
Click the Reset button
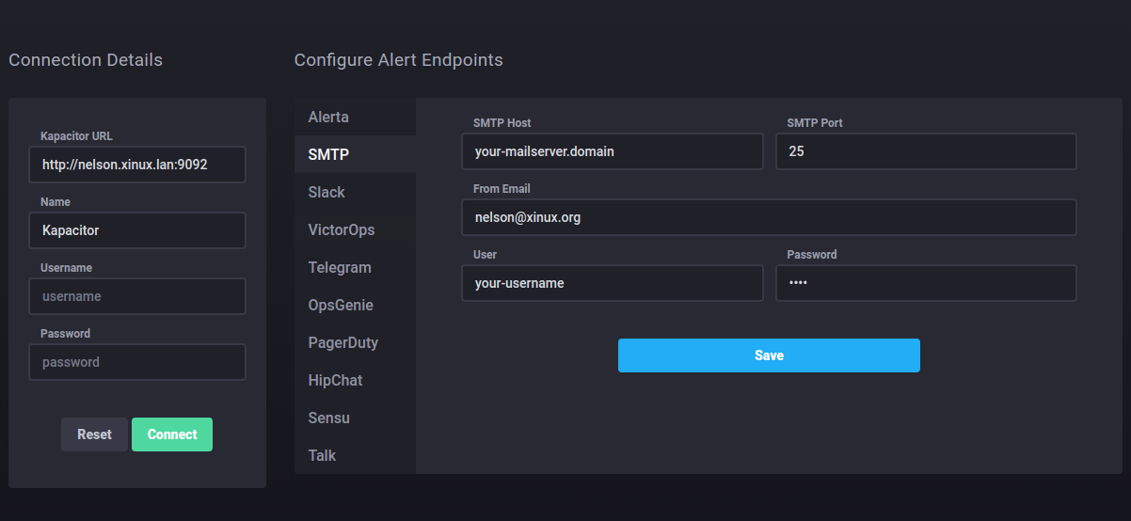click(x=94, y=434)
